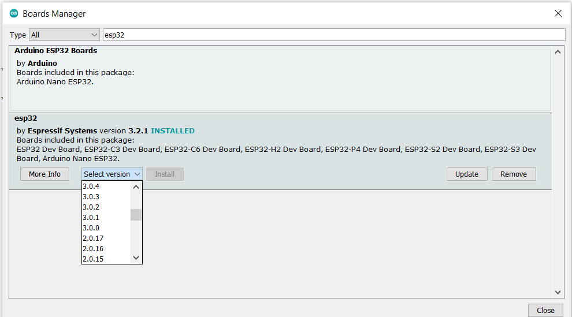Pick version 3.0.1 from the version list

point(106,218)
